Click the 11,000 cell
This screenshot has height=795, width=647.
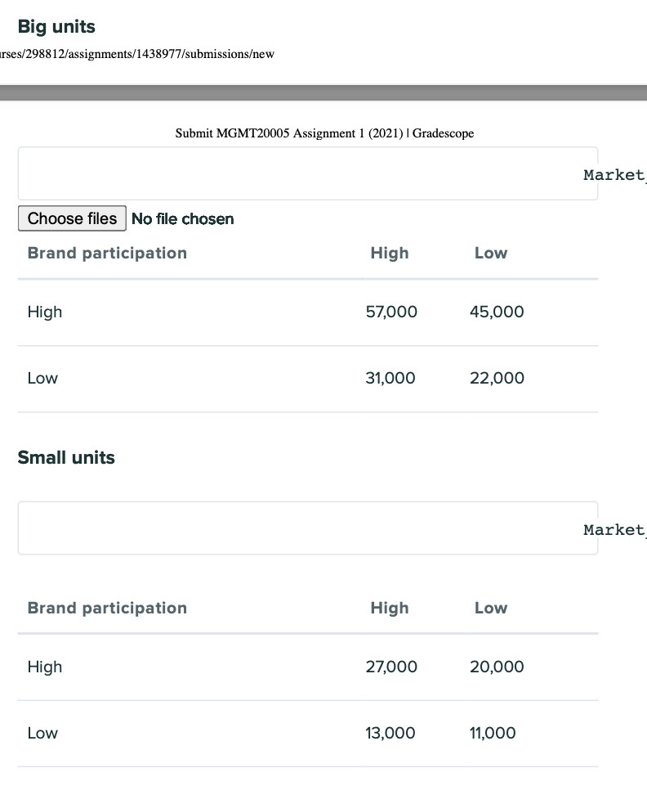pos(493,733)
